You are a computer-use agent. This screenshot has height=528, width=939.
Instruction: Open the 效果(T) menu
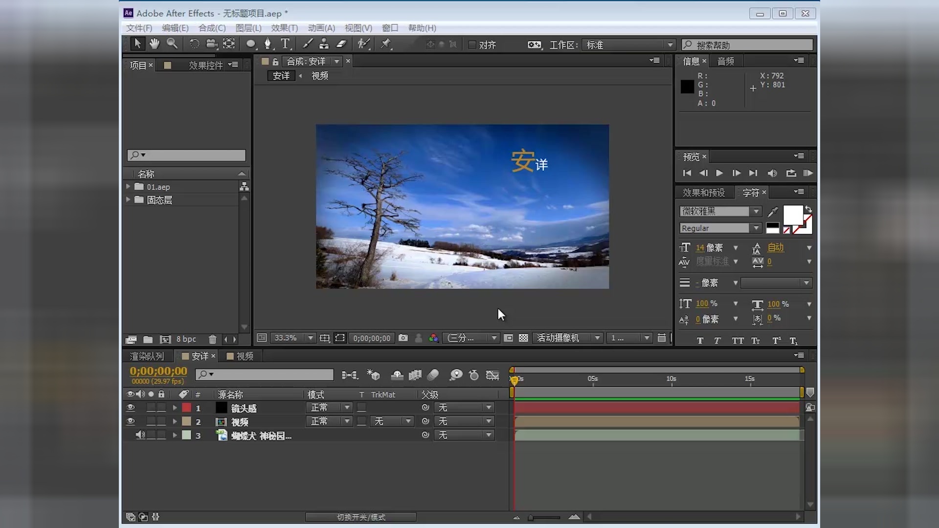pyautogui.click(x=284, y=28)
